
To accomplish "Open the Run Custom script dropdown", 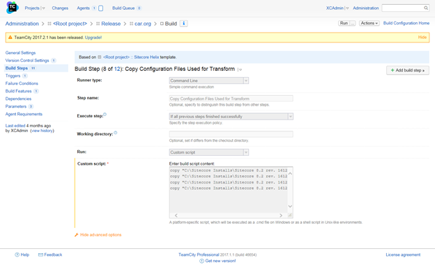I will (x=209, y=152).
